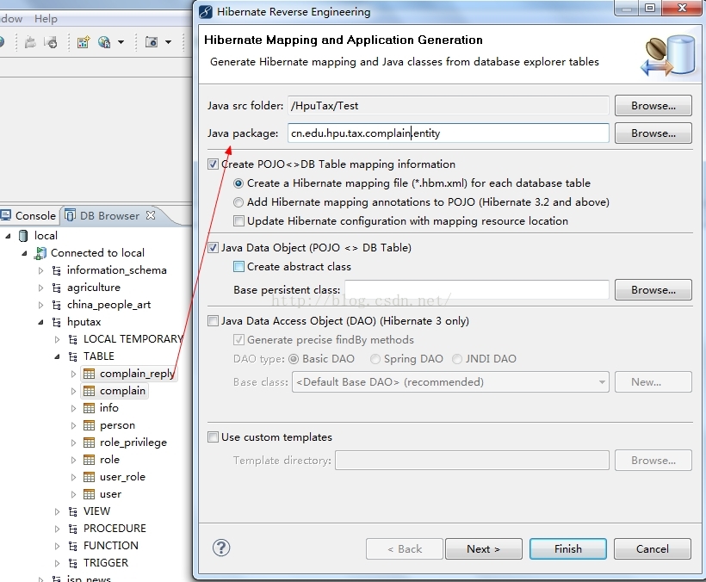
Task: Enable Create abstract class checkbox
Action: (238, 267)
